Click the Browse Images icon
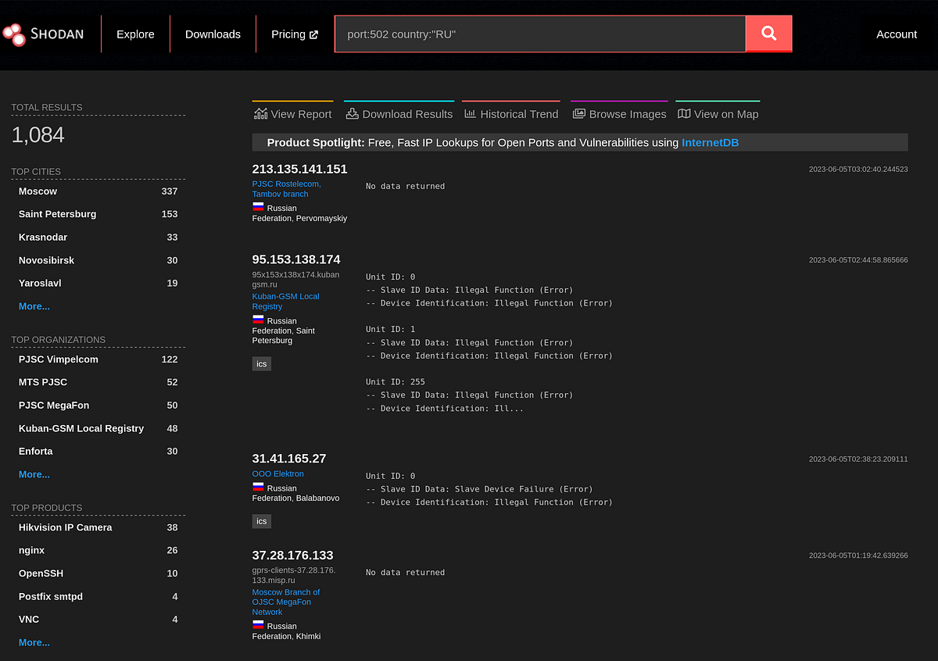This screenshot has height=661, width=938. [x=578, y=113]
